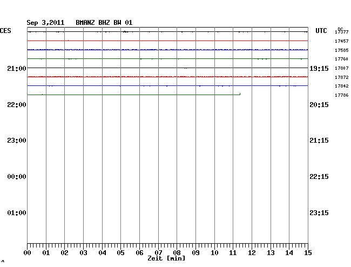The width and height of the screenshot is (351, 267).
Task: Click the '23:00' left time label
Action: 17,141
